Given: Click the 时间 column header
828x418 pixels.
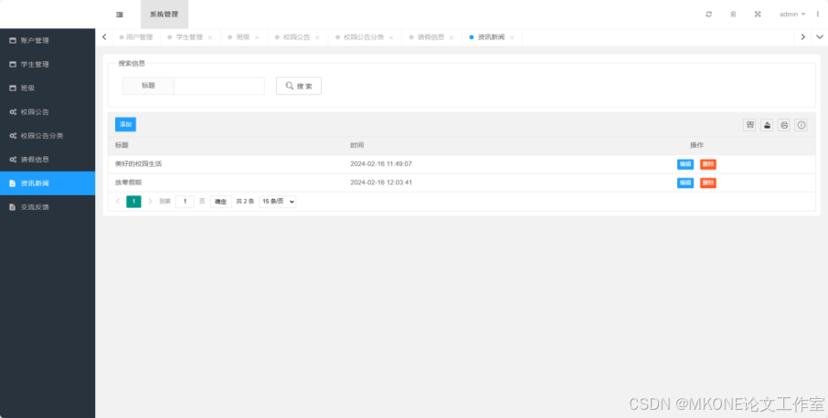Looking at the screenshot, I should click(x=357, y=145).
